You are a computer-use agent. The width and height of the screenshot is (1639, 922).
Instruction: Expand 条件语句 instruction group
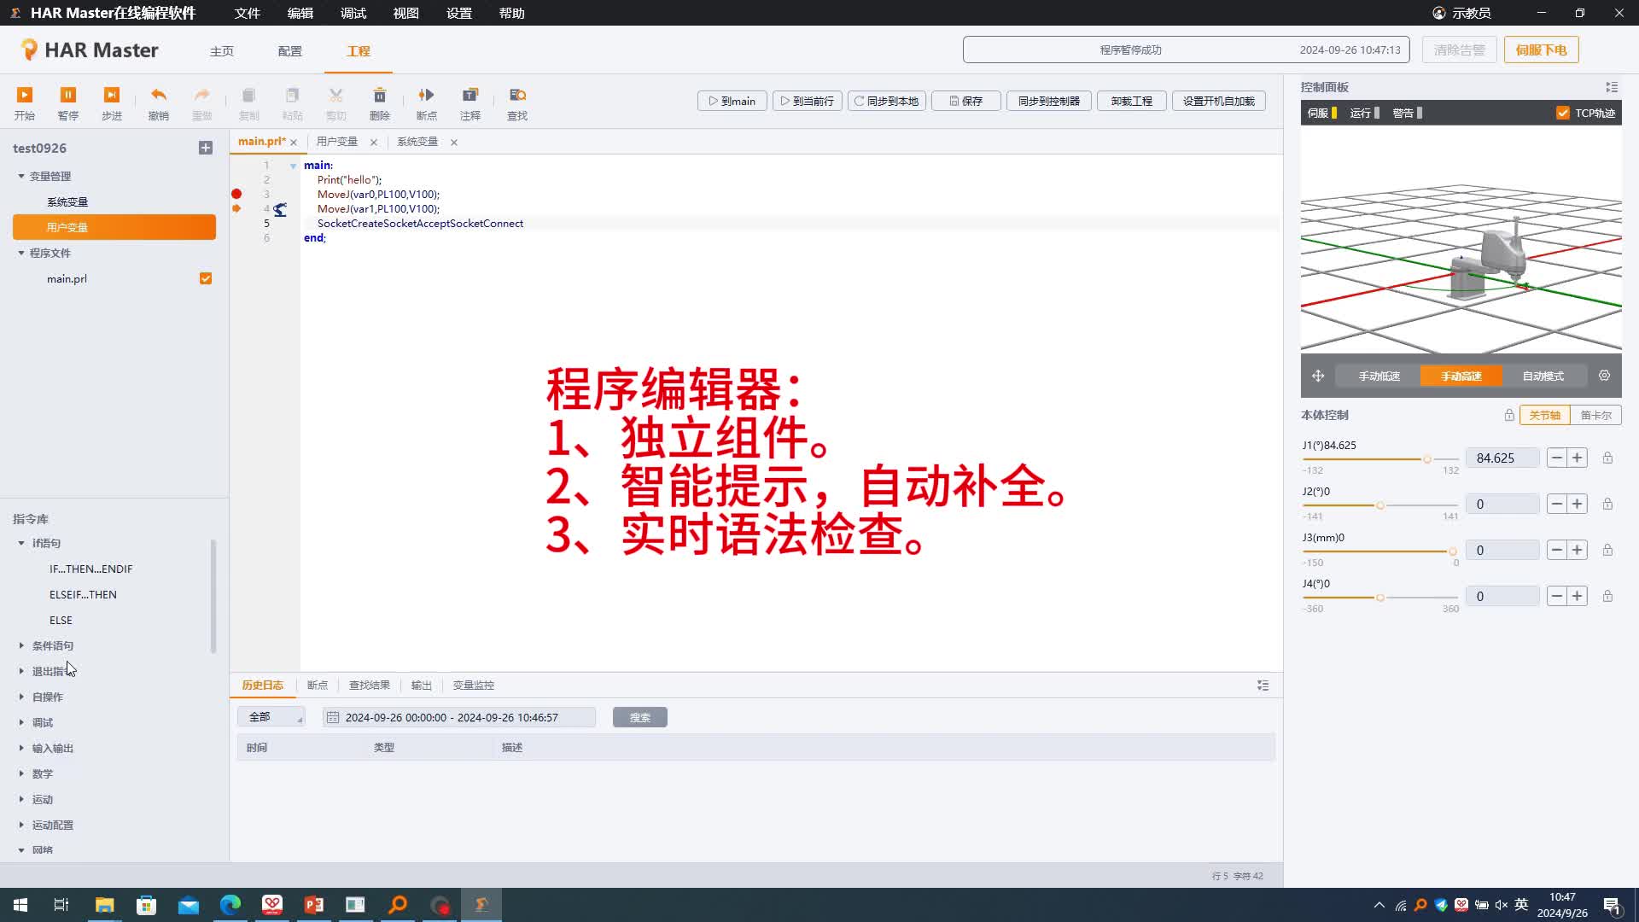point(21,645)
